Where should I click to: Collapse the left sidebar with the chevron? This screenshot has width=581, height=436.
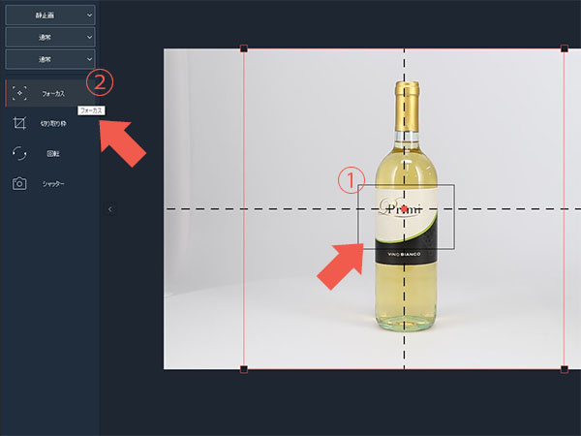[109, 208]
